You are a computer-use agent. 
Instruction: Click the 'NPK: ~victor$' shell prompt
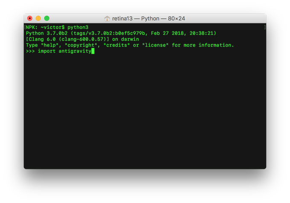[x=45, y=27]
